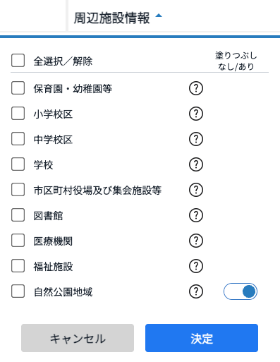Enable the 保育園・幼稚園等 checkbox
280x362 pixels.
(x=18, y=88)
